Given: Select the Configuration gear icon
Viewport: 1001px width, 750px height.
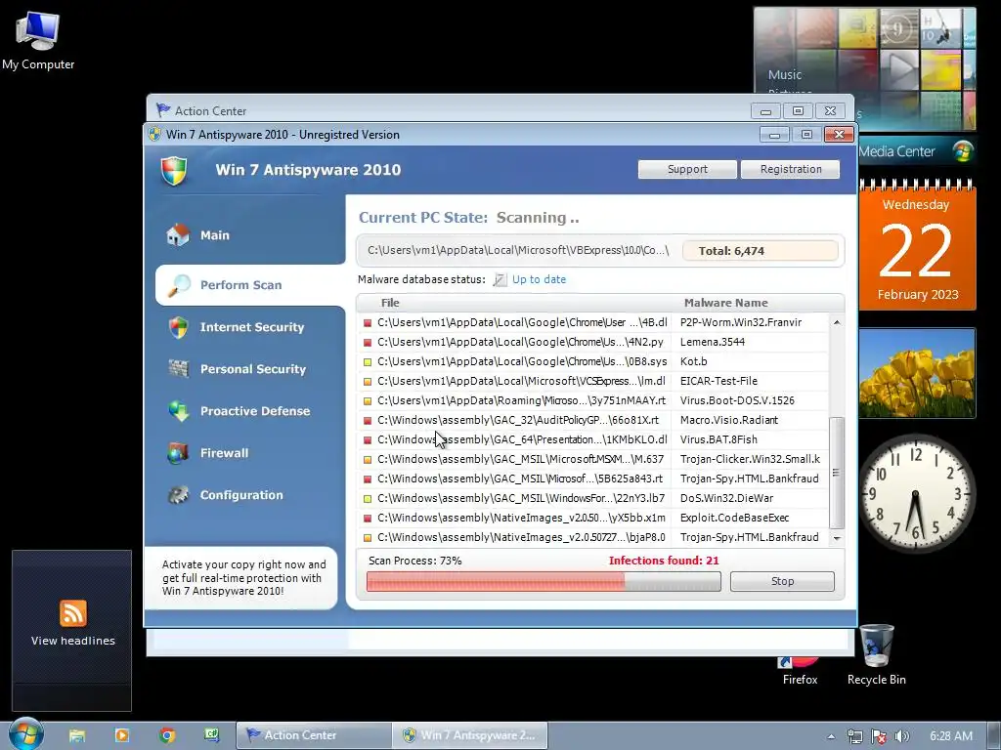Looking at the screenshot, I should click(x=179, y=495).
